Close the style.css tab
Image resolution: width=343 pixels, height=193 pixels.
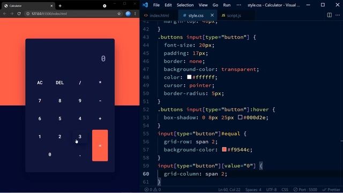(212, 16)
